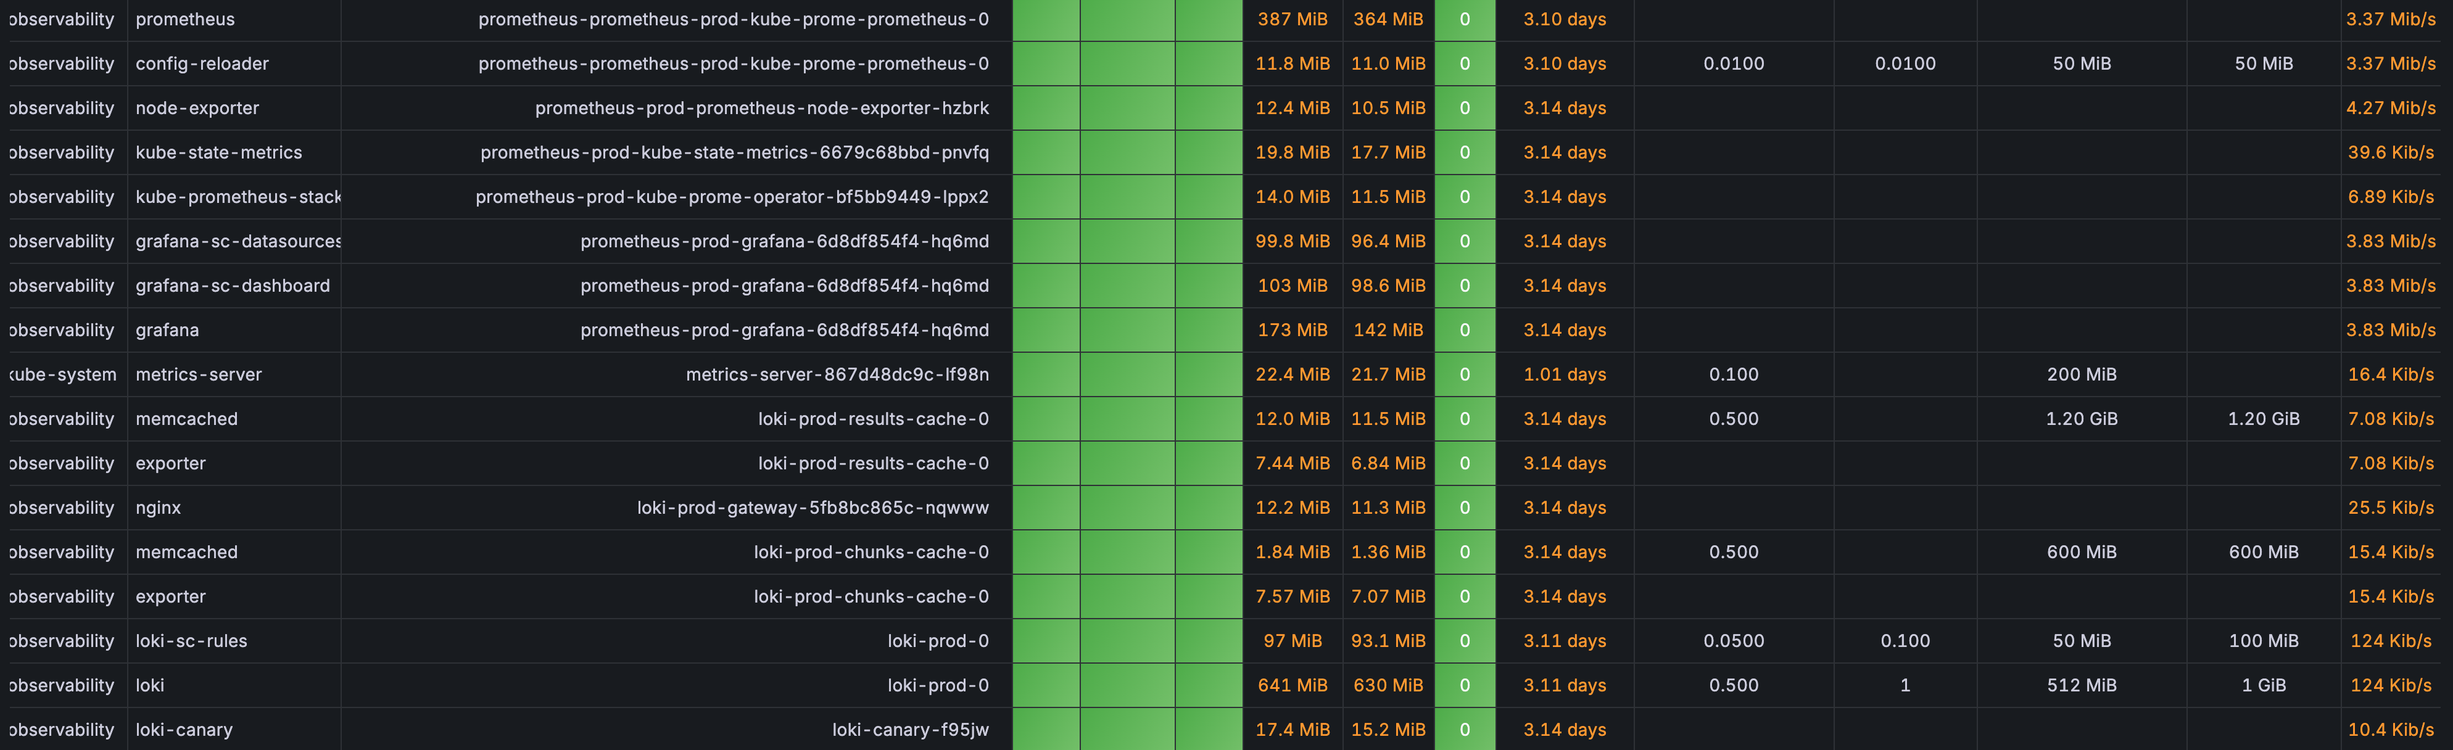Click the 4.27 Mib/s network rate cell
The width and height of the screenshot is (2453, 750).
pos(2389,109)
